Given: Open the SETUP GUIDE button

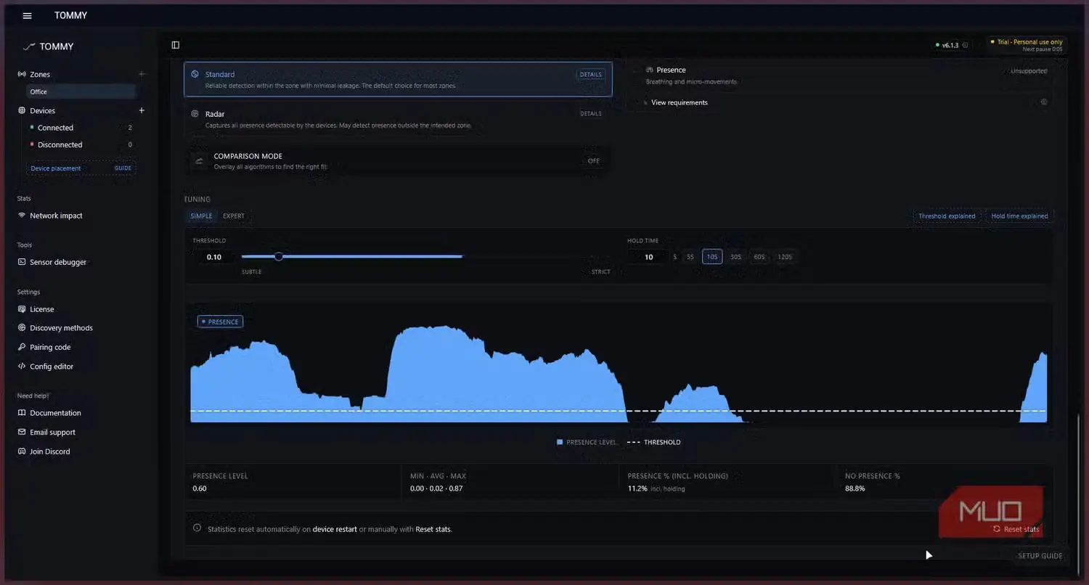Looking at the screenshot, I should 1040,556.
